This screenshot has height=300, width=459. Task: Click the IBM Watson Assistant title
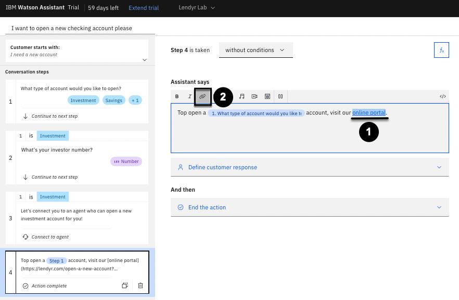(35, 8)
